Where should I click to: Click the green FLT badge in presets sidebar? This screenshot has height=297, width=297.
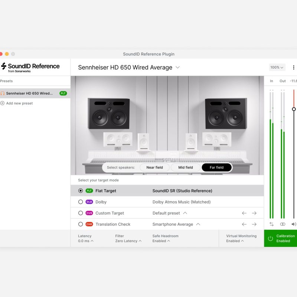point(63,94)
